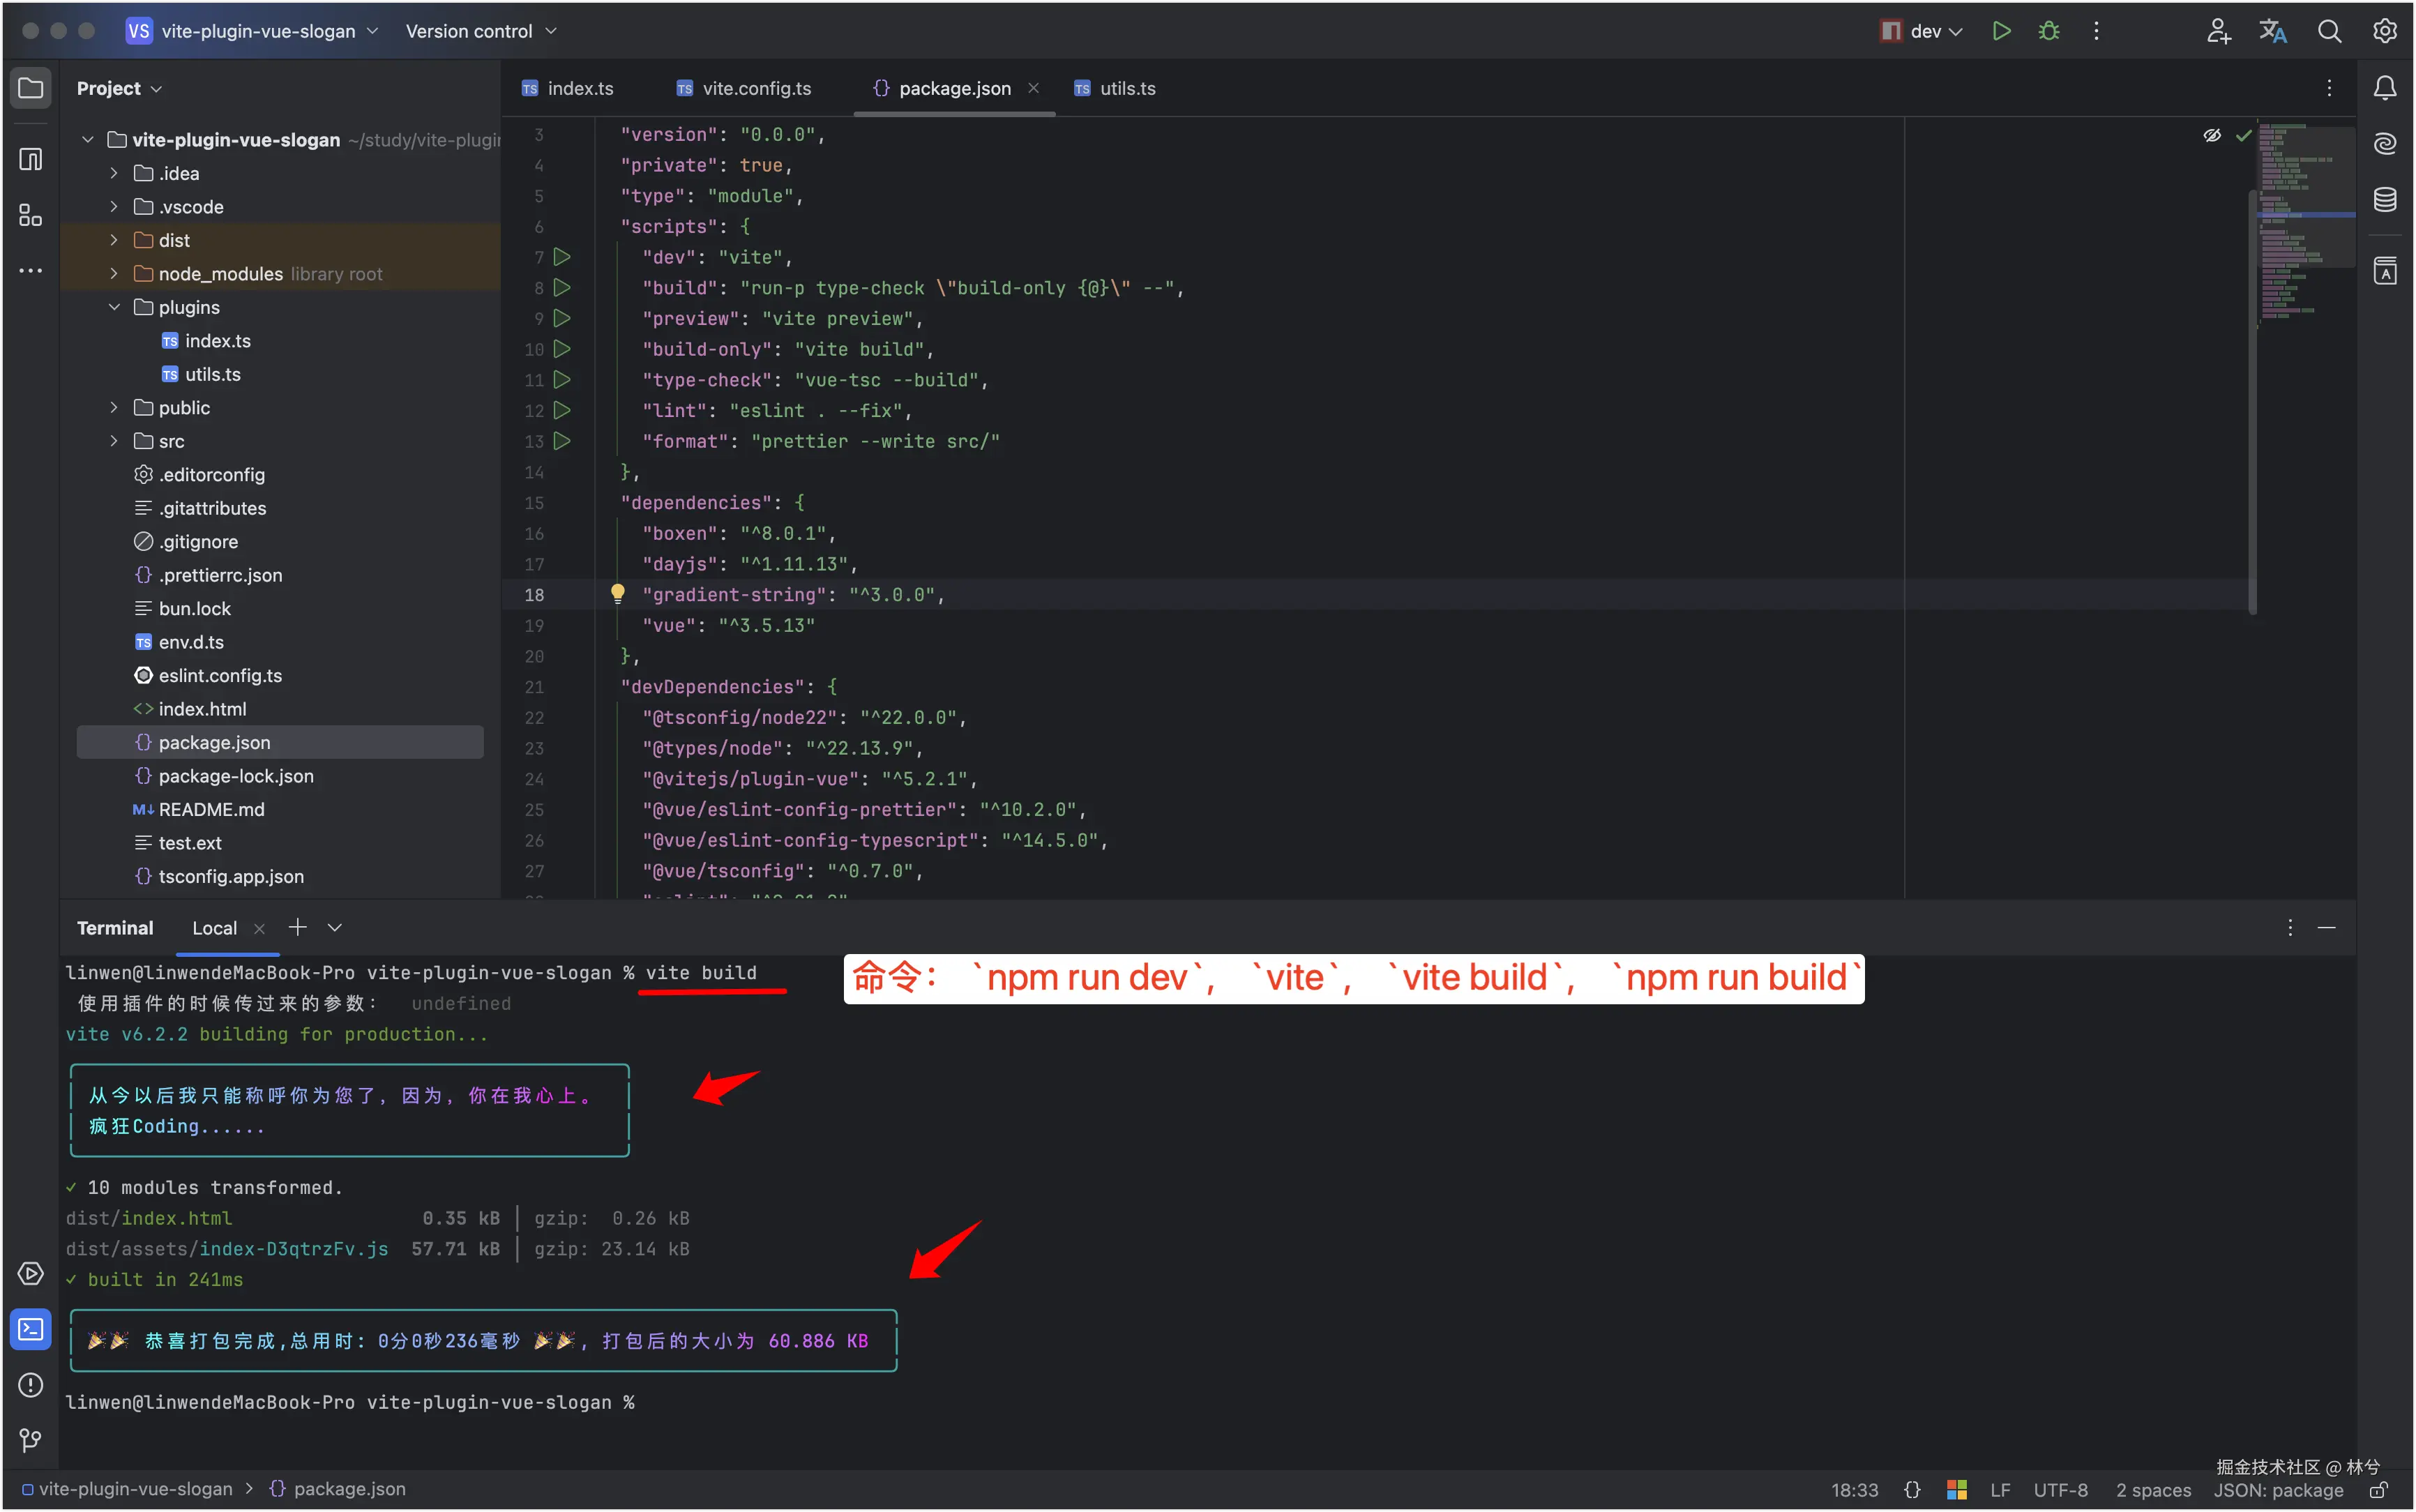Open the Database tool window icon
The width and height of the screenshot is (2416, 1512).
tap(2385, 200)
